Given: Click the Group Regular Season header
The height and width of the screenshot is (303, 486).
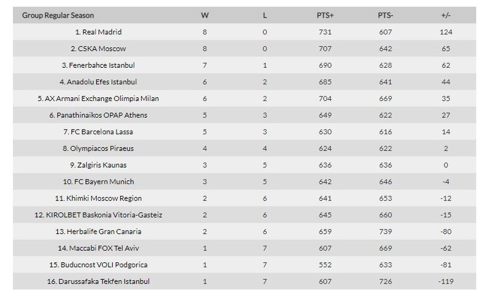Looking at the screenshot, I should click(x=58, y=15).
